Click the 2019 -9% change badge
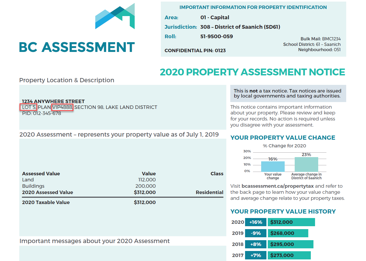Viewport: 366px width, 261px height. point(256,233)
